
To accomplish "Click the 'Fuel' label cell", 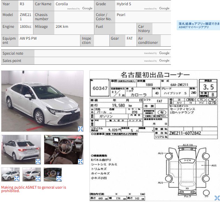I will (x=104, y=29).
